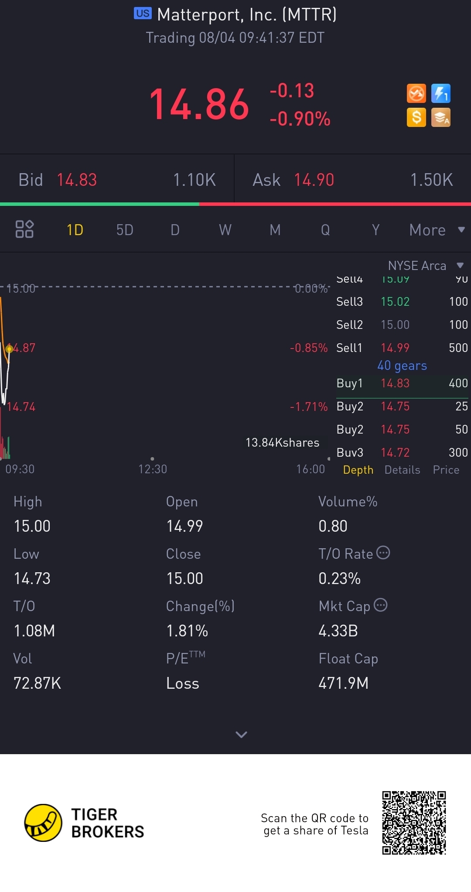The height and width of the screenshot is (892, 471).
Task: Tap the Low 14.73 value
Action: coord(32,578)
